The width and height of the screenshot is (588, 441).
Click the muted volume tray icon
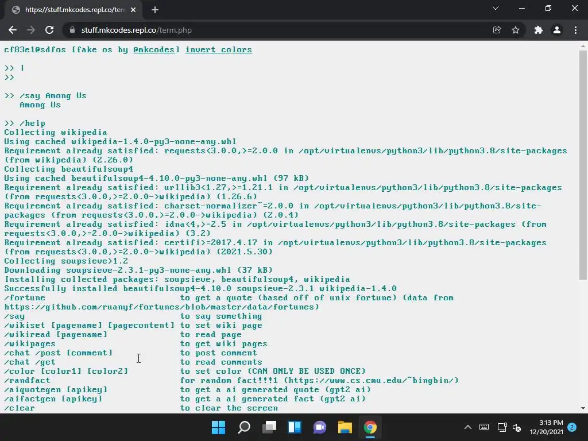click(516, 427)
